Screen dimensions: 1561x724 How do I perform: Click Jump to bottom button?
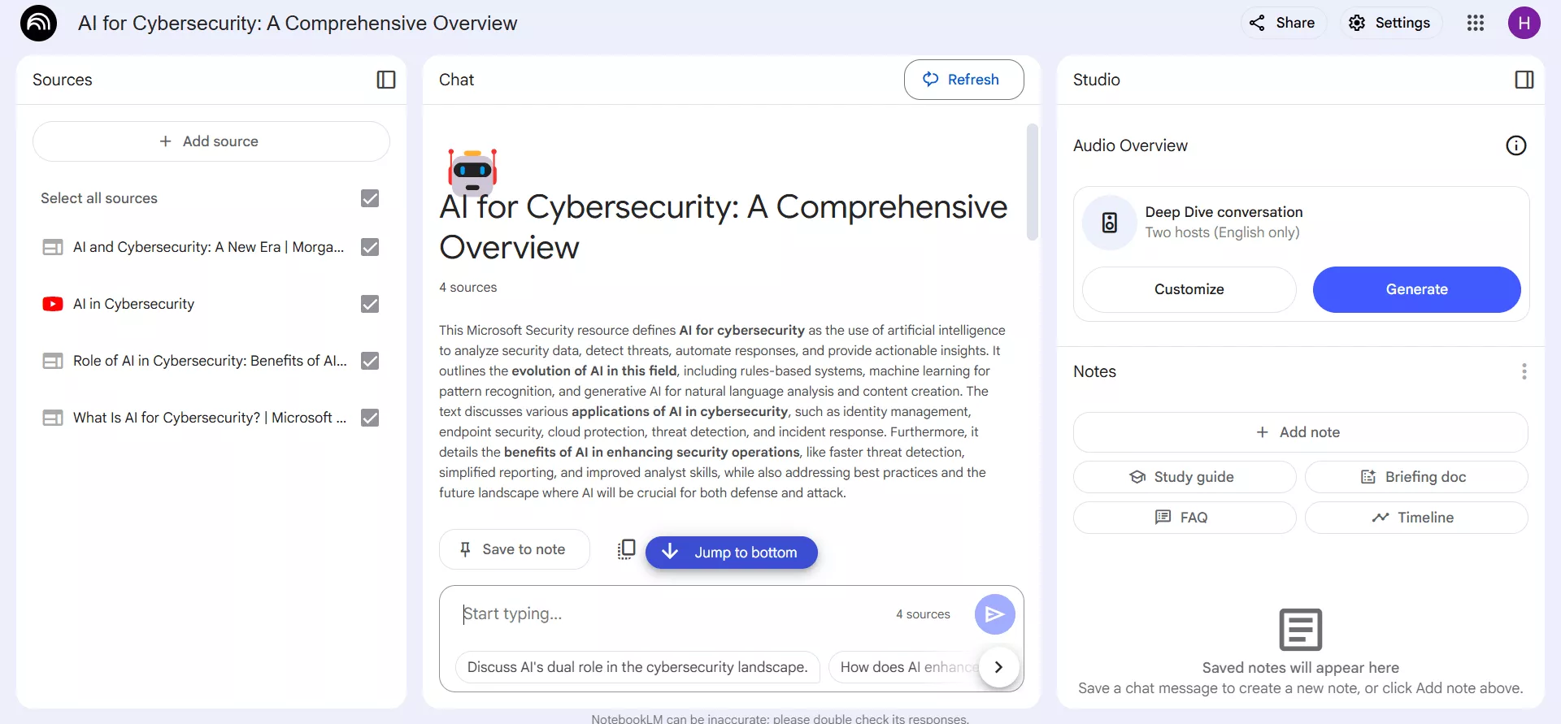click(x=731, y=553)
